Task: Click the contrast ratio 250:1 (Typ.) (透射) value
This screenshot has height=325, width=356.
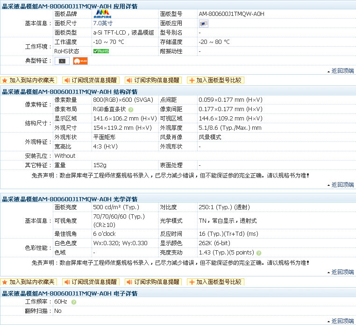Action: pyautogui.click(x=224, y=207)
